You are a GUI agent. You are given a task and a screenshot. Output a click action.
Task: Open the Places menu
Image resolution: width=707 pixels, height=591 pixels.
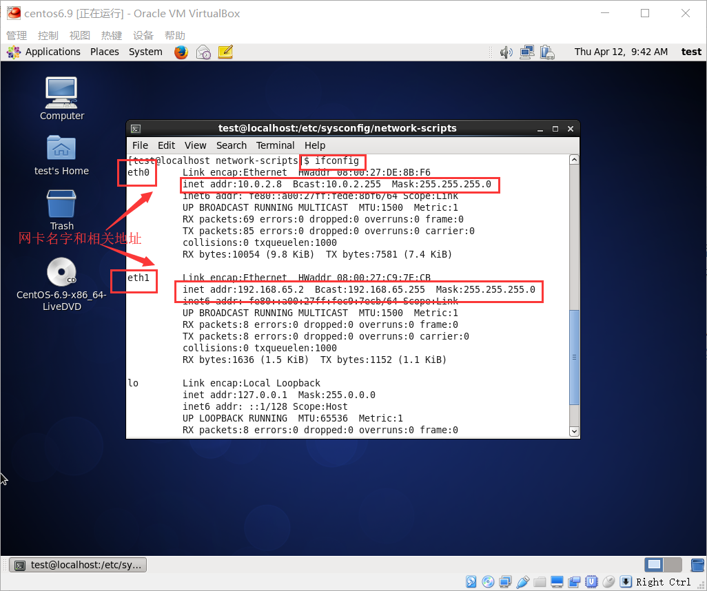[x=105, y=52]
